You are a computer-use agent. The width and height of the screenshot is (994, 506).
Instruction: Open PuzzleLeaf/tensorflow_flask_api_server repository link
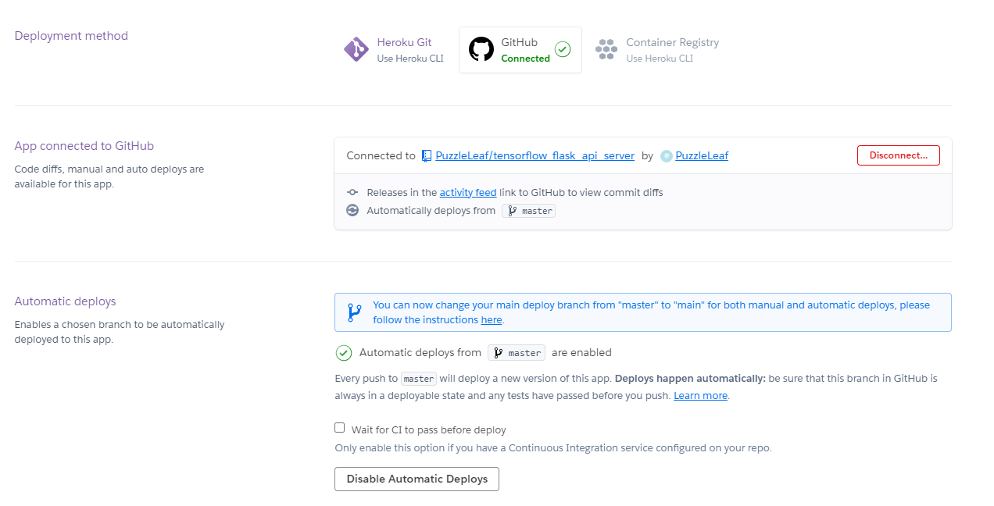point(535,155)
